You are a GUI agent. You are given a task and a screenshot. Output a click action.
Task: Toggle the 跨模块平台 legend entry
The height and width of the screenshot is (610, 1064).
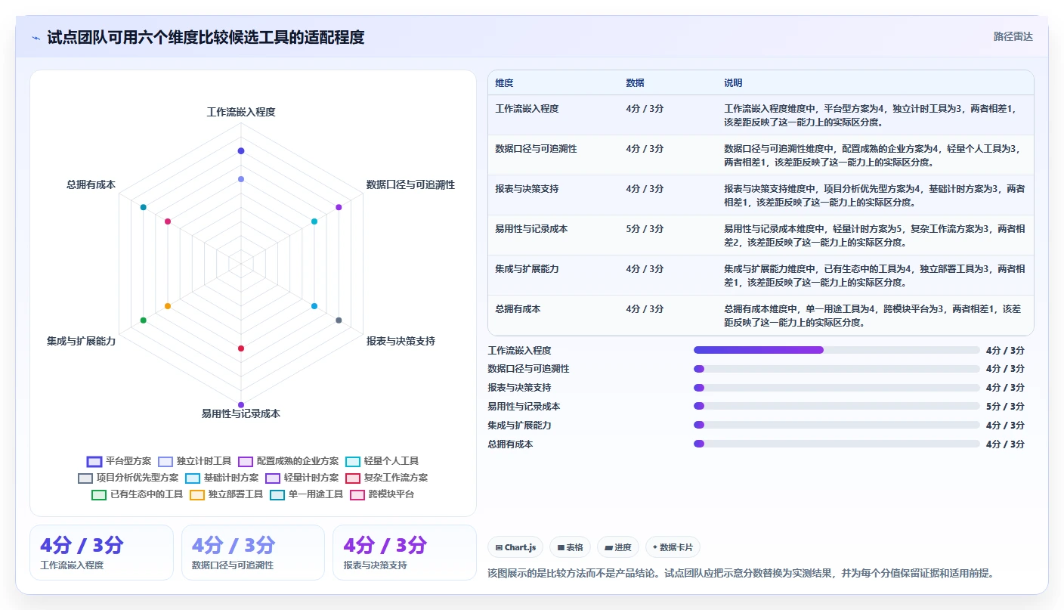(x=382, y=494)
